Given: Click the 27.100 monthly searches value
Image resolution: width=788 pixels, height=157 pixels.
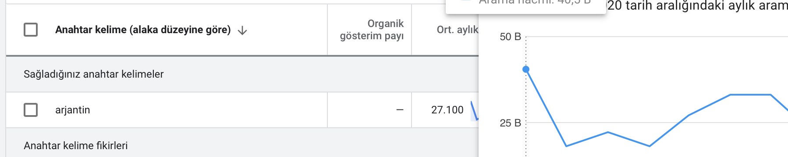Looking at the screenshot, I should (447, 110).
